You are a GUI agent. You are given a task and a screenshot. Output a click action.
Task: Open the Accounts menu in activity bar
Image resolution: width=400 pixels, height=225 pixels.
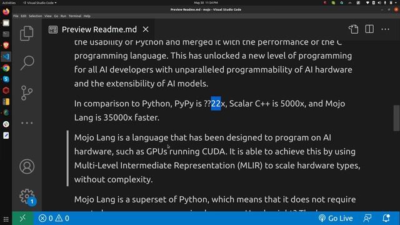click(x=27, y=167)
